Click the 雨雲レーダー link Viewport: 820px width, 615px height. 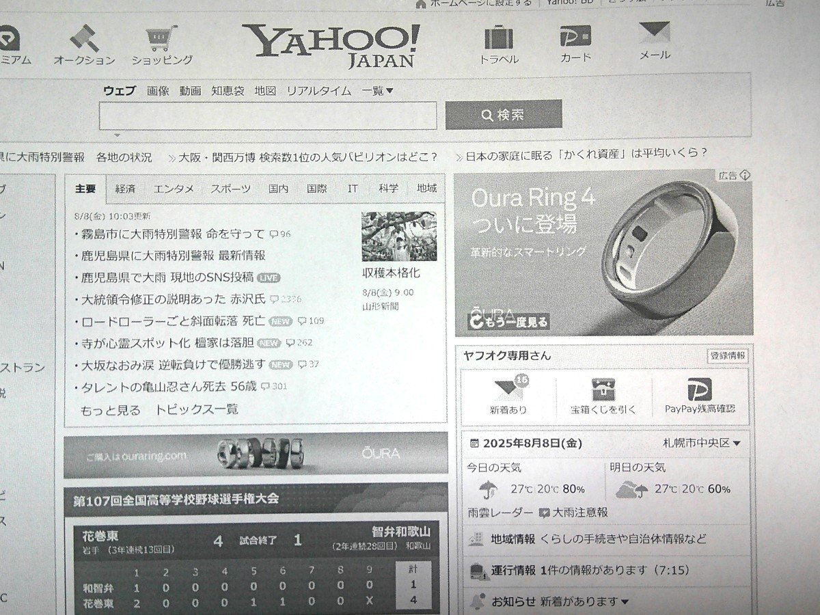pyautogui.click(x=500, y=512)
